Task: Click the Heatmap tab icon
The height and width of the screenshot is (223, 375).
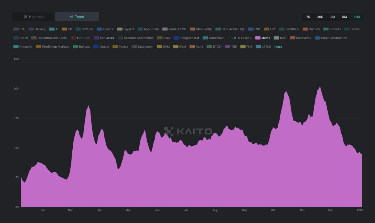Action: point(25,17)
